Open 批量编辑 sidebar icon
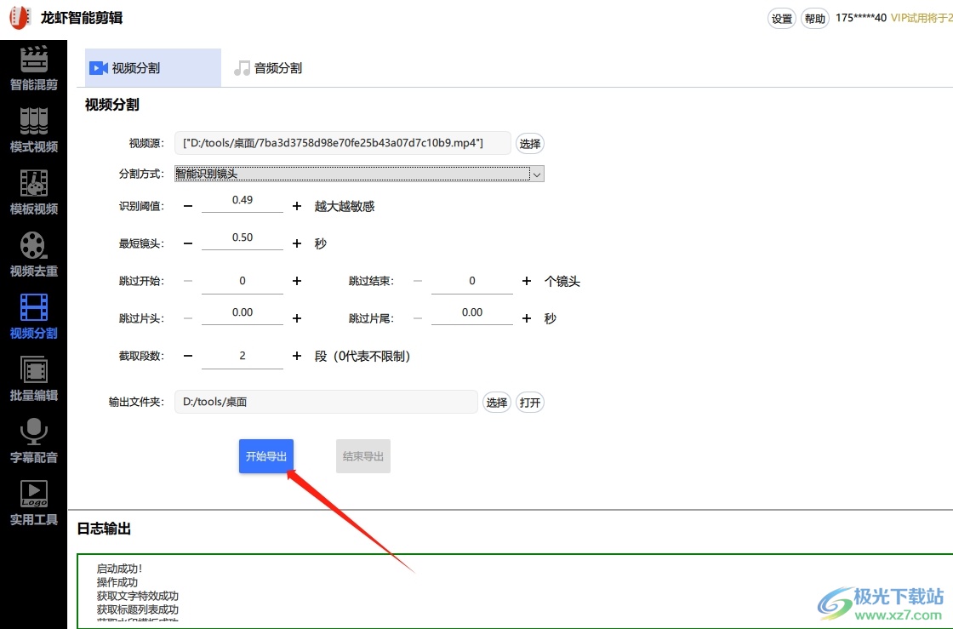The width and height of the screenshot is (953, 629). 33,370
